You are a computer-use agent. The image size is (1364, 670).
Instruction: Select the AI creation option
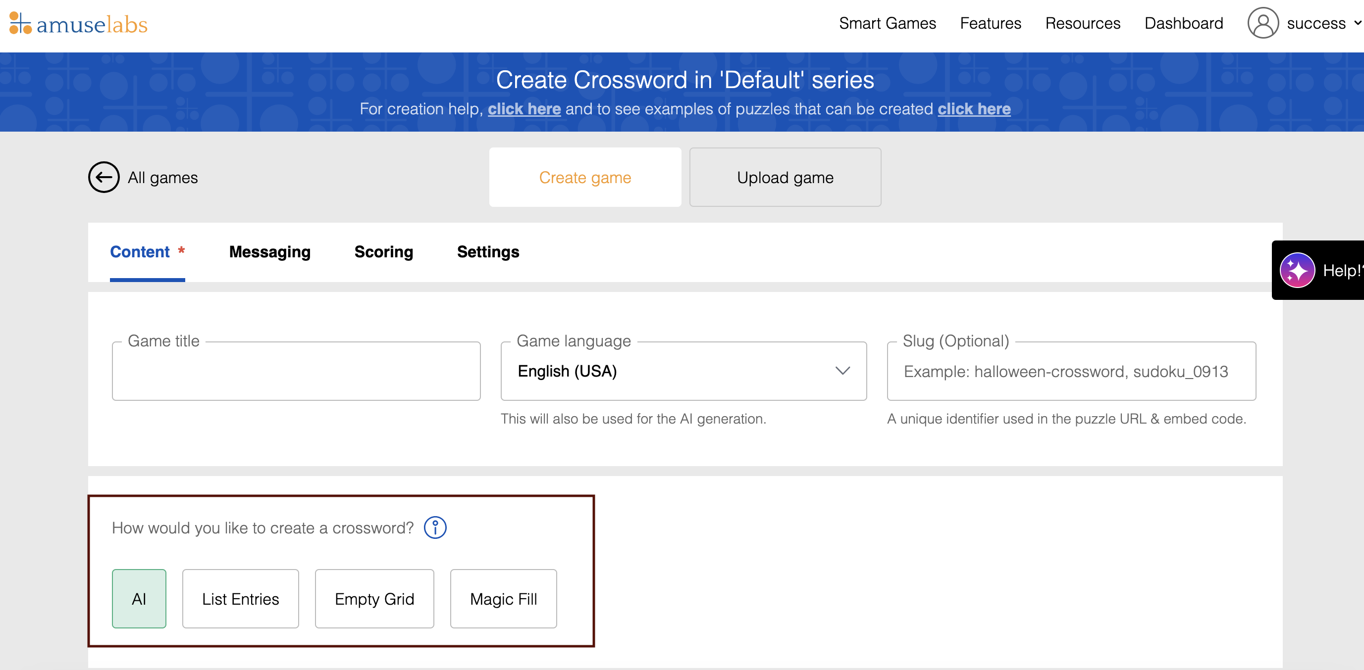139,599
